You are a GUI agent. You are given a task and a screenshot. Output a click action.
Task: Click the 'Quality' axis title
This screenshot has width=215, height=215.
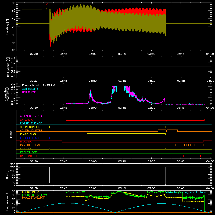point(7,174)
